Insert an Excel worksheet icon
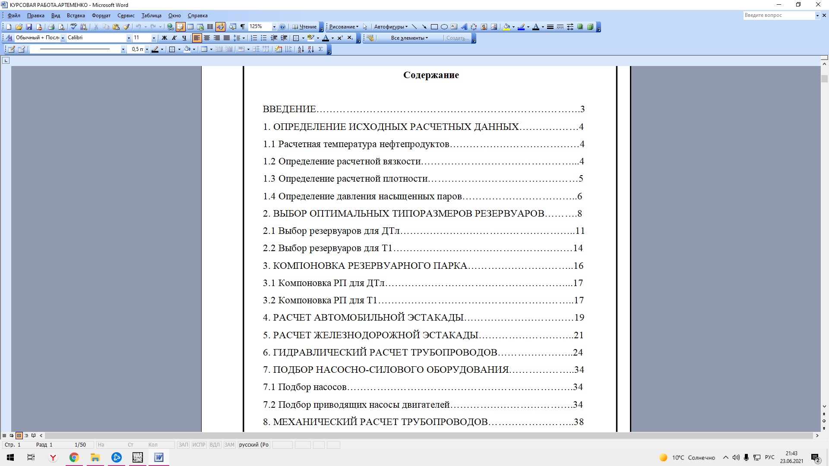This screenshot has height=466, width=829. (x=200, y=27)
